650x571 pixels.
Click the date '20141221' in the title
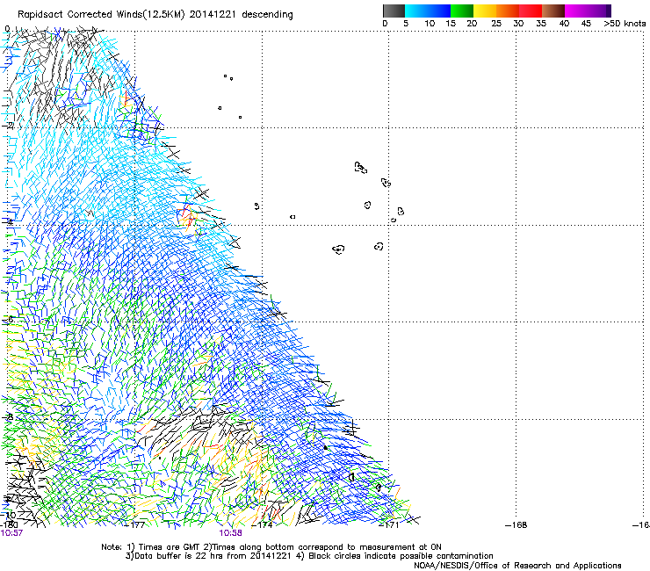213,15
